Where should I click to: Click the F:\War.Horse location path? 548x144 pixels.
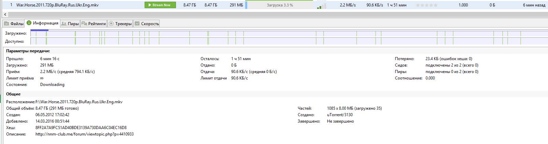[x=79, y=102]
